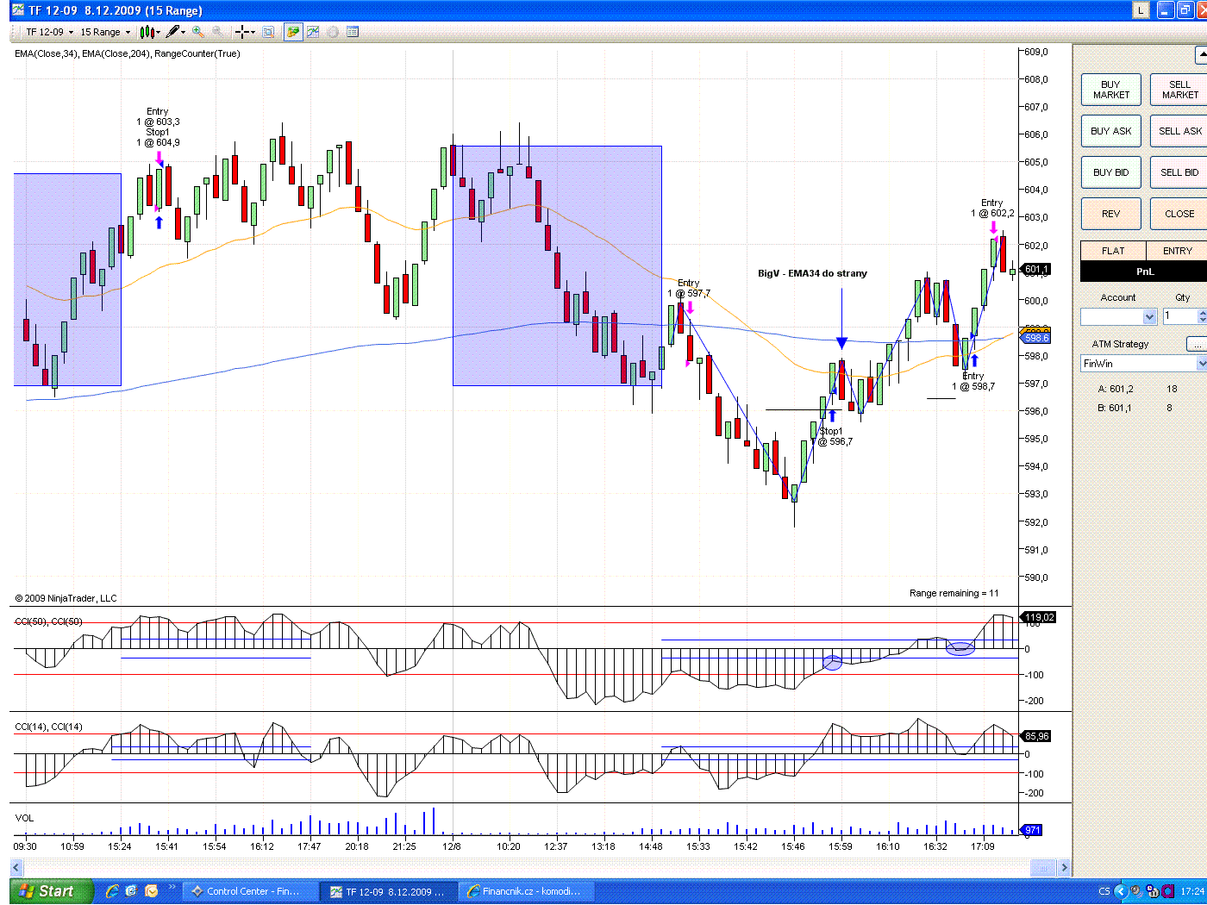1207x905 pixels.
Task: Switch to Control Center taskbar window
Action: point(249,891)
